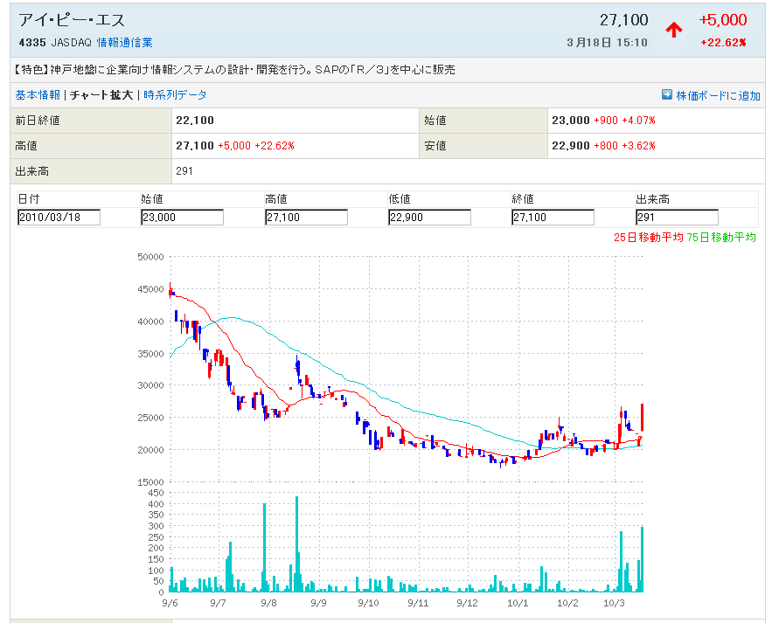Screen dimensions: 772x623
Task: Select the 低値 input field
Action: point(429,218)
